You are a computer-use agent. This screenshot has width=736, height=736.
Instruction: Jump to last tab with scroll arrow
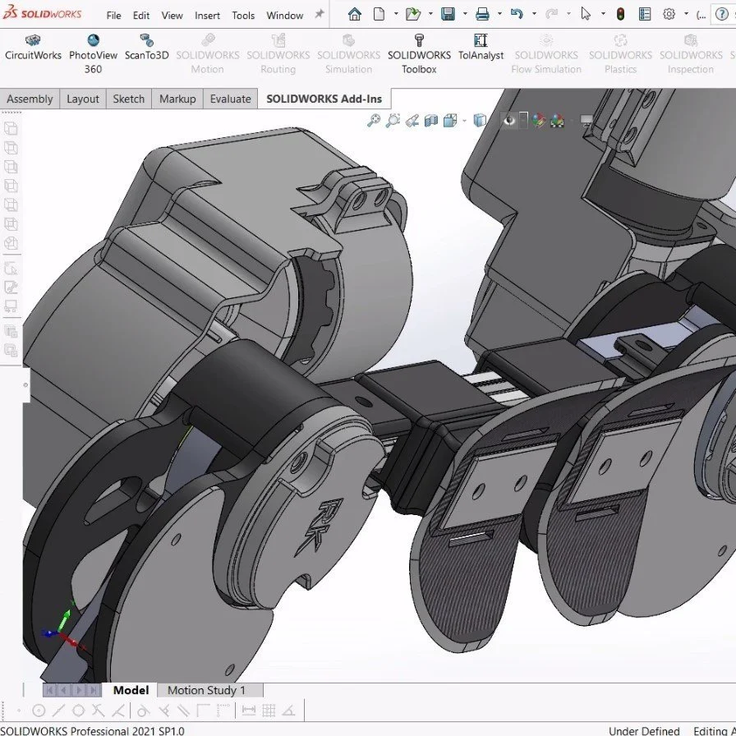[94, 690]
